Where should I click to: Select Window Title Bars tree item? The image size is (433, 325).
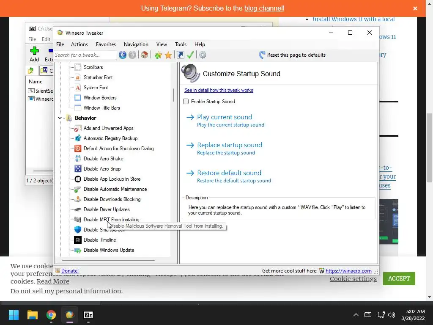[x=101, y=108]
